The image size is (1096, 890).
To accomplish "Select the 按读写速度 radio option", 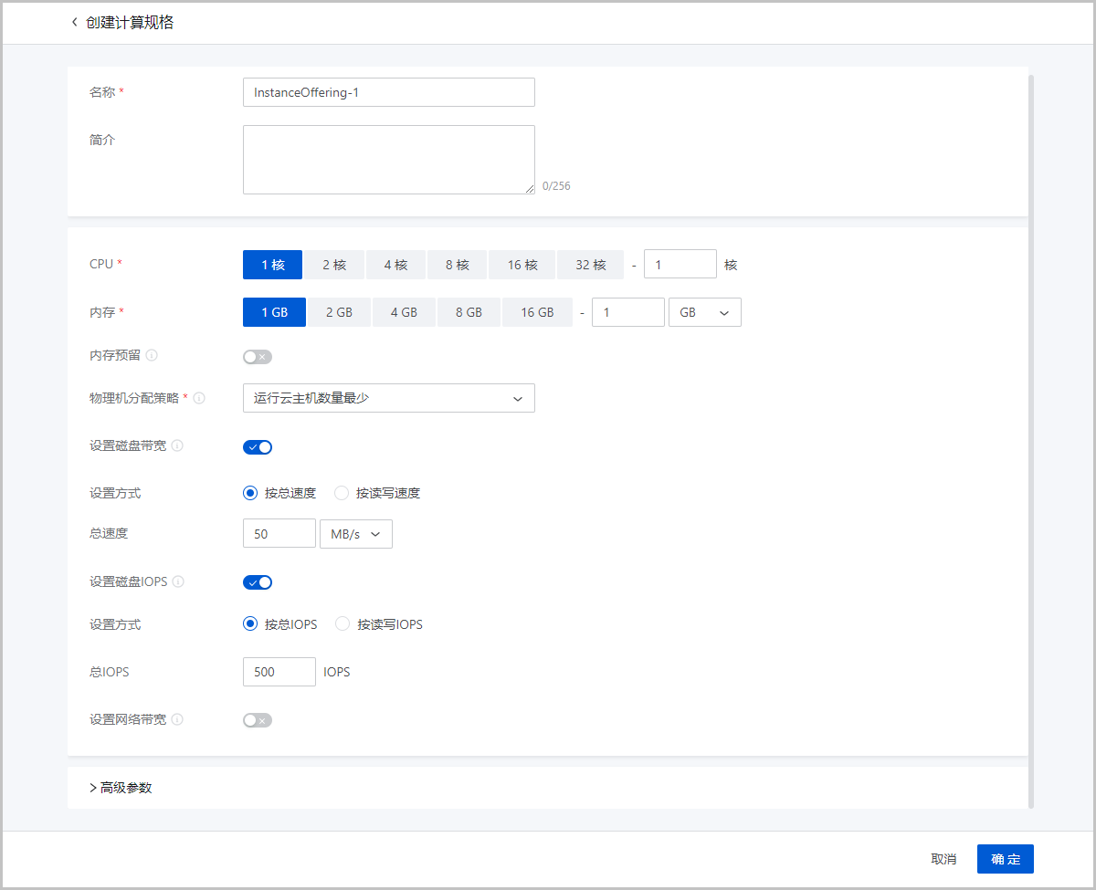I will click(x=342, y=493).
